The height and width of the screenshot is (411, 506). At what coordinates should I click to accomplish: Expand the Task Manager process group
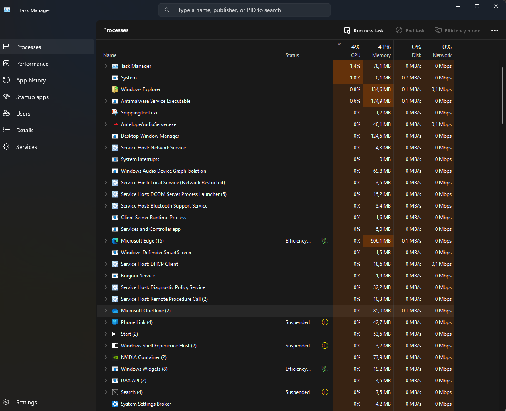[106, 66]
